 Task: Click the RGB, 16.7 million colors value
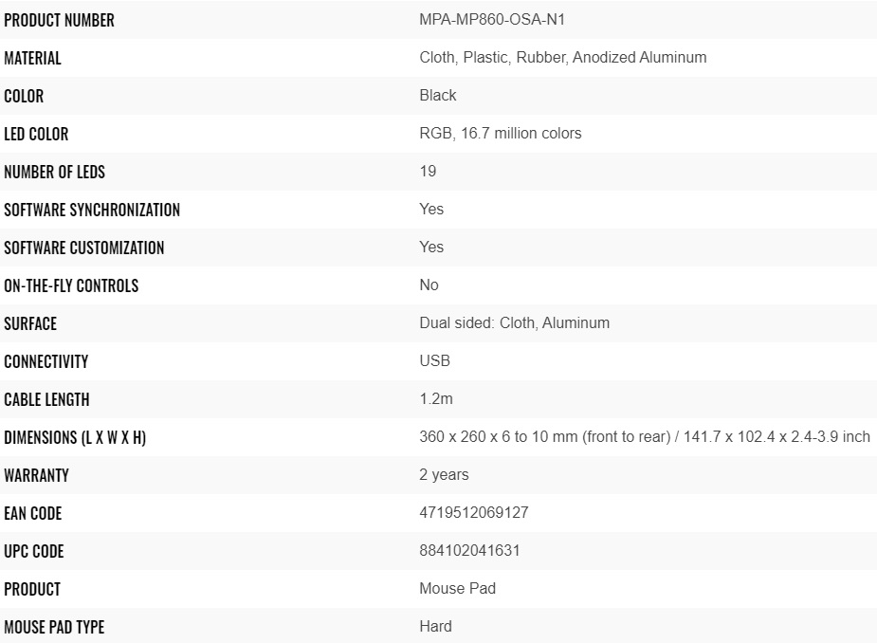(500, 133)
